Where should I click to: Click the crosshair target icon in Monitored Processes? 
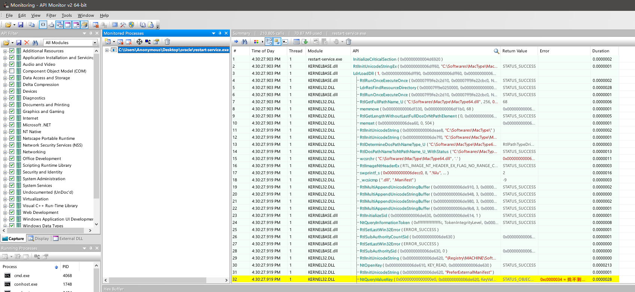coord(139,42)
